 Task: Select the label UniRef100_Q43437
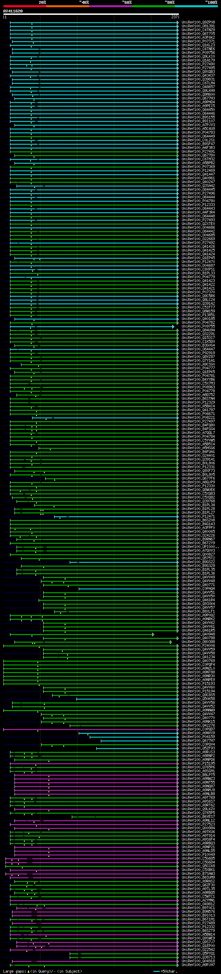(x=198, y=76)
